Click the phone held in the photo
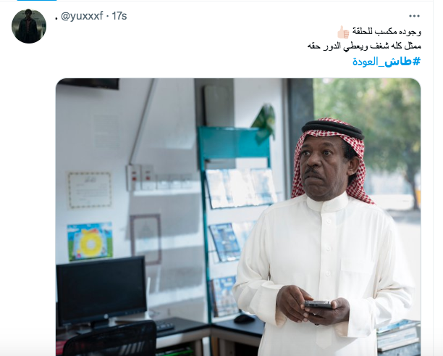The image size is (443, 356). 318,305
